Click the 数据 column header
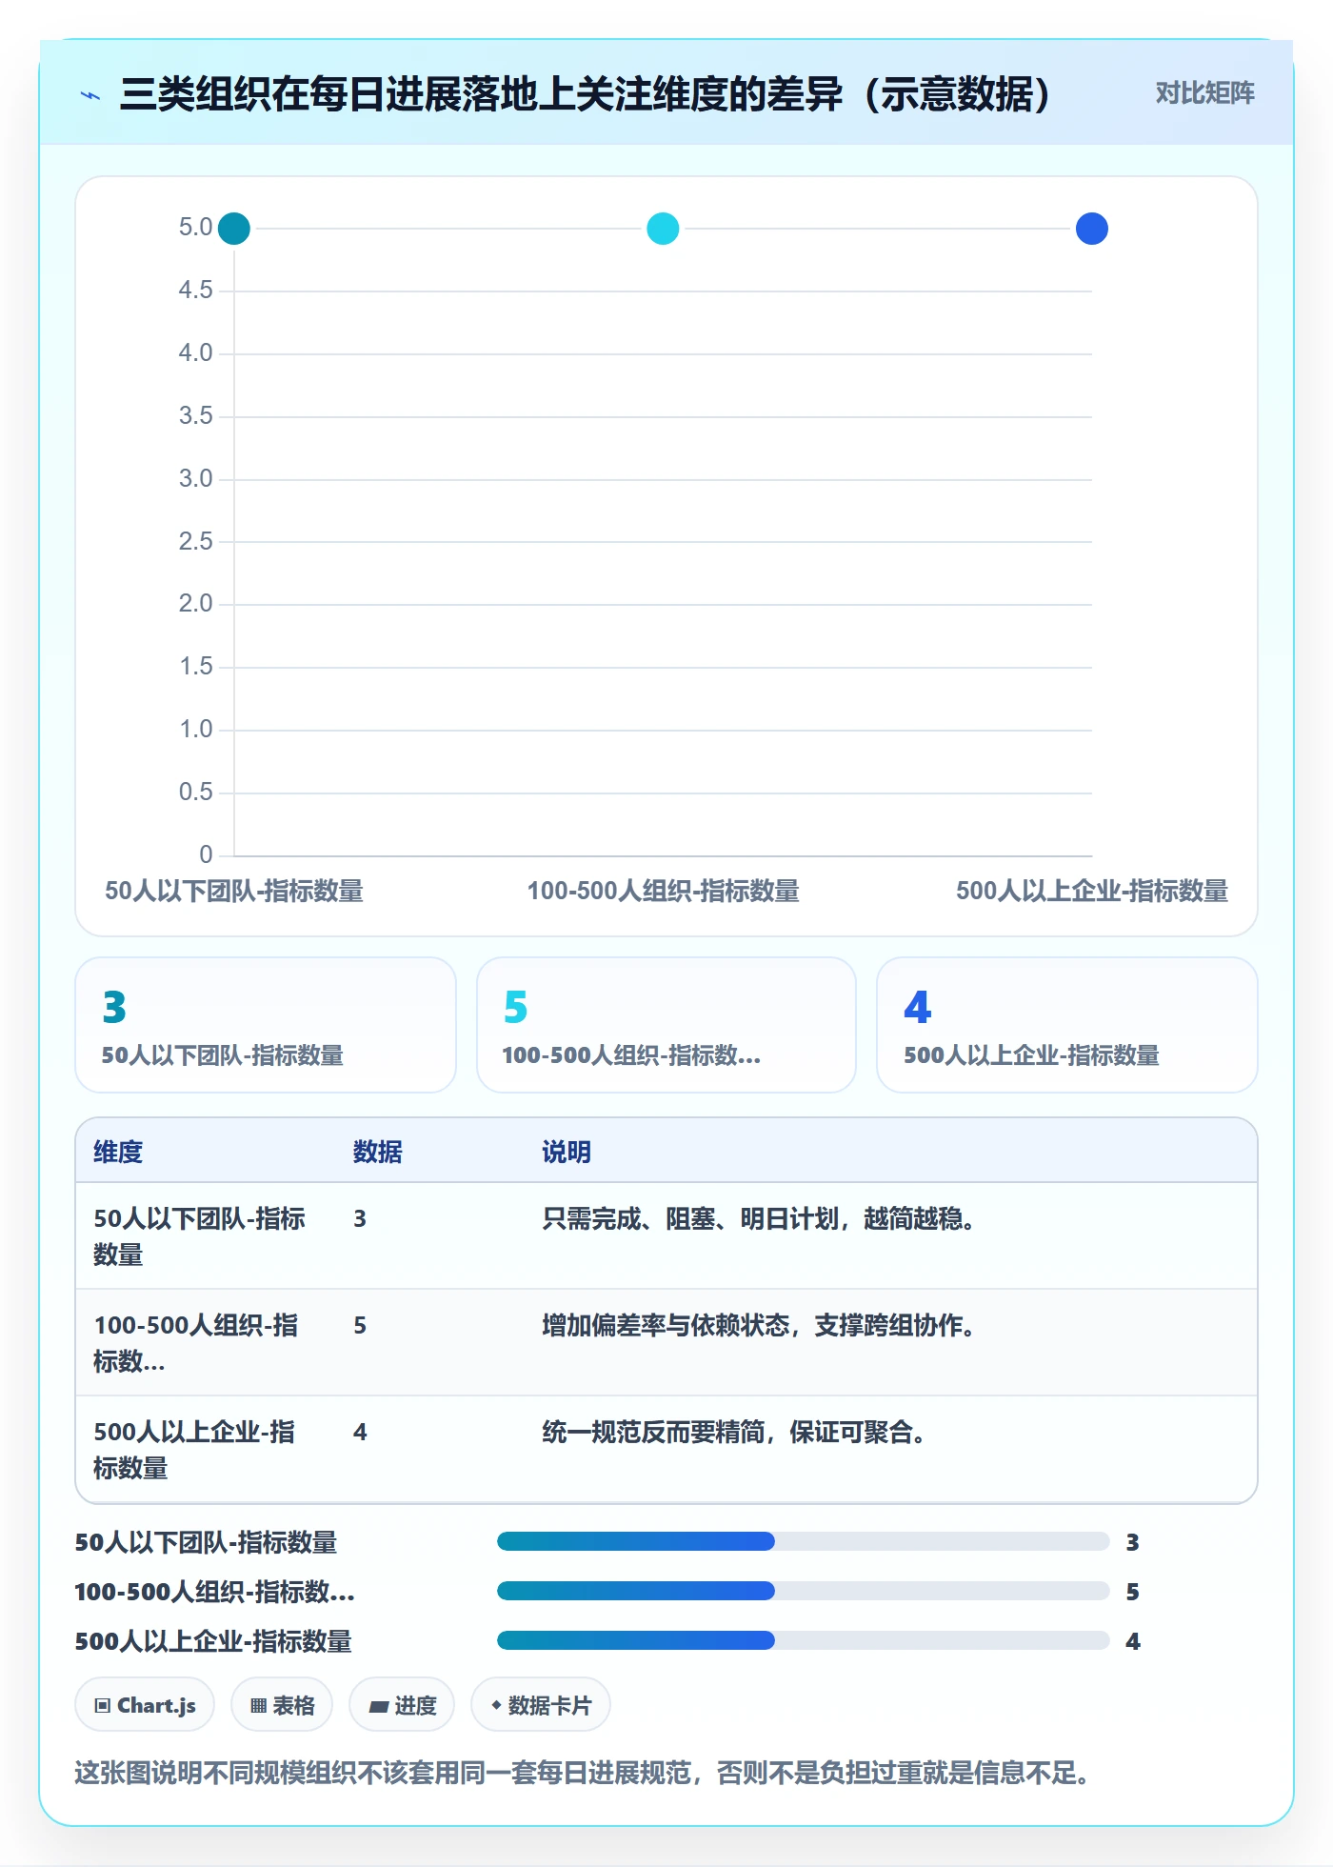Viewport: 1333px width, 1867px height. 378,1153
